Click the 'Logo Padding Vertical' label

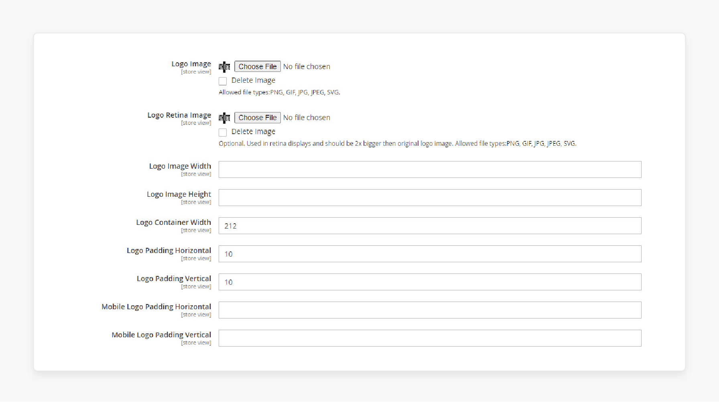pyautogui.click(x=174, y=279)
